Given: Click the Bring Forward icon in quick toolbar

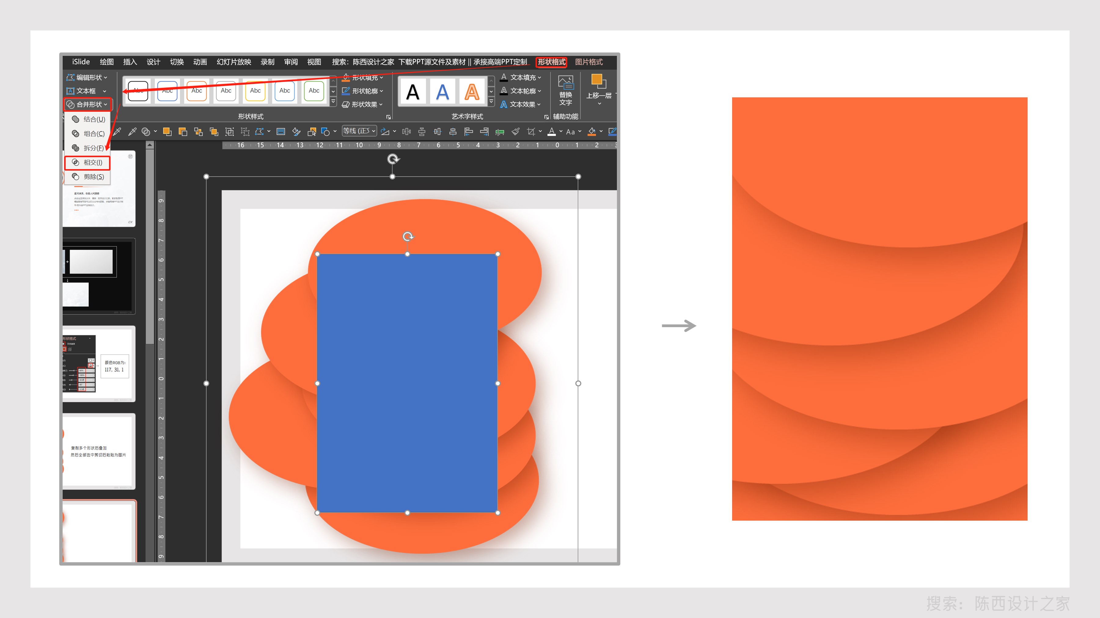Looking at the screenshot, I should [x=167, y=132].
